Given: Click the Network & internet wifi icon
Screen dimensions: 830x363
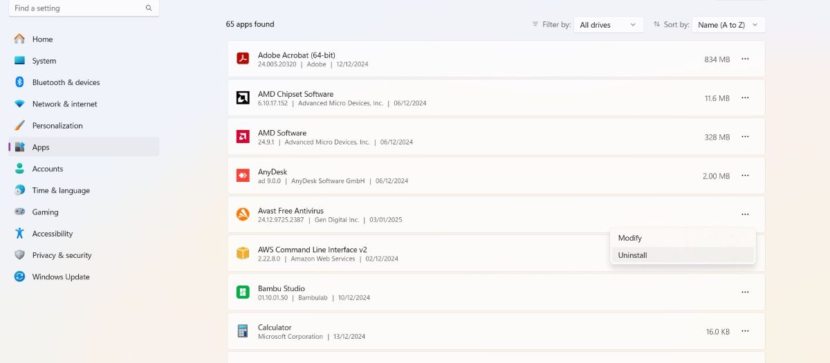Looking at the screenshot, I should 19,104.
